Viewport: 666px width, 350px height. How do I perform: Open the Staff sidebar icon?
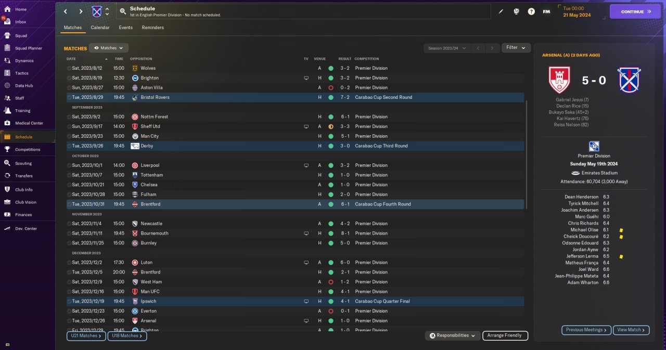(7, 98)
